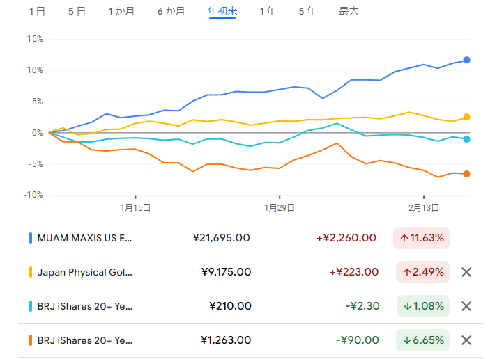Viewport: 497px width, 359px height.
Task: Click the blue line endpoint dot
Action: coord(466,60)
